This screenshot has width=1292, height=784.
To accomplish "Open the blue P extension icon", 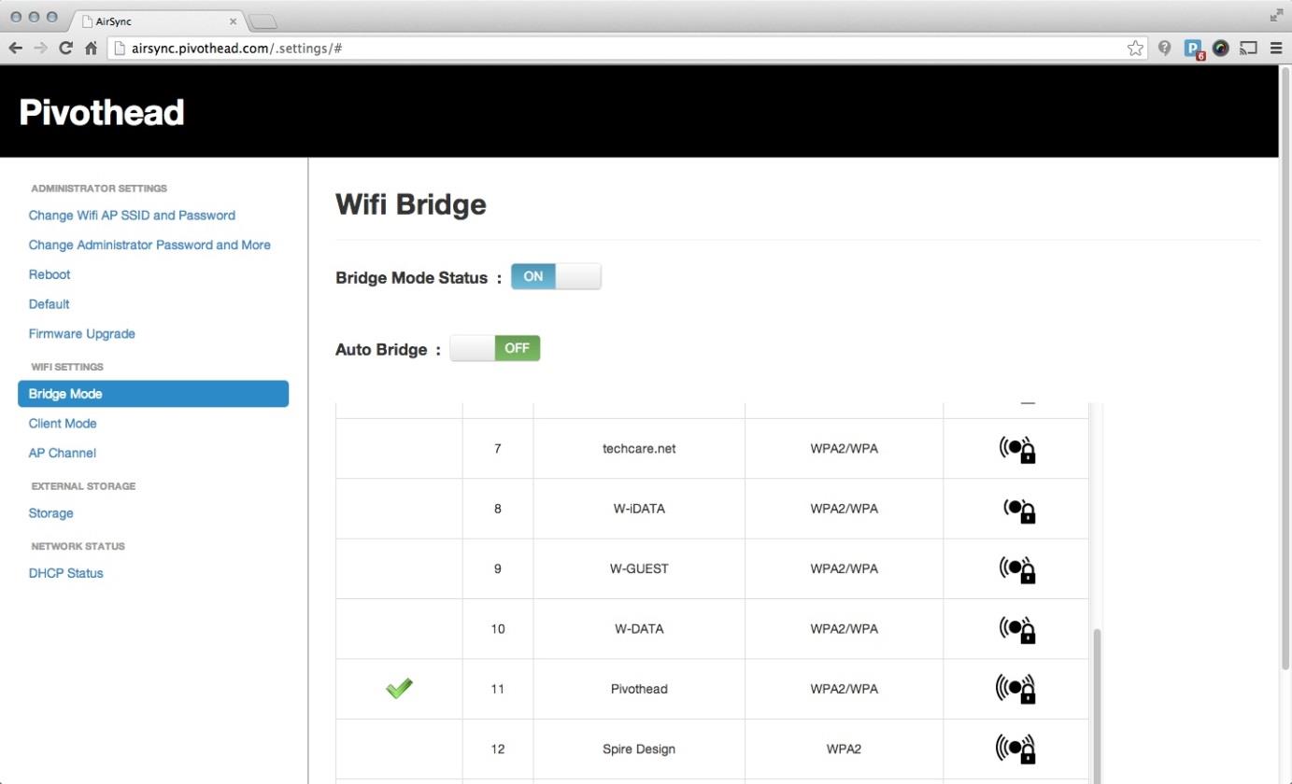I will point(1193,48).
